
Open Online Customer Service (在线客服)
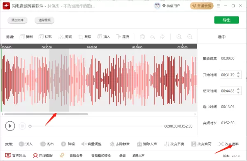[x=43, y=156]
